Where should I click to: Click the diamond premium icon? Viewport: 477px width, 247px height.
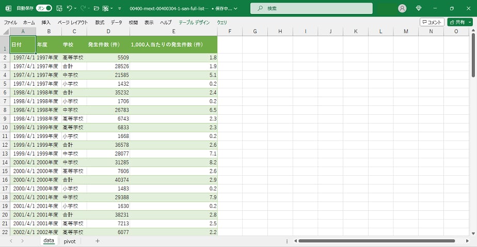(x=419, y=8)
